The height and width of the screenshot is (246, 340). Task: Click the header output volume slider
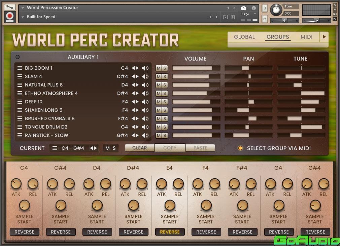point(316,21)
